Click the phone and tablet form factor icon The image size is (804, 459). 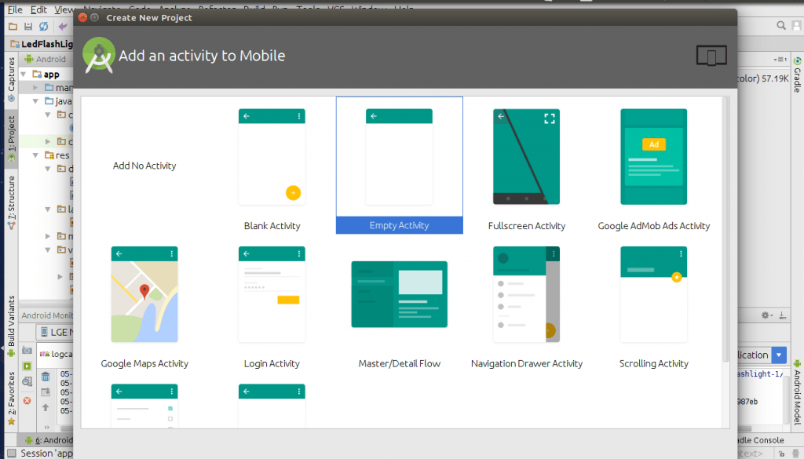[711, 56]
